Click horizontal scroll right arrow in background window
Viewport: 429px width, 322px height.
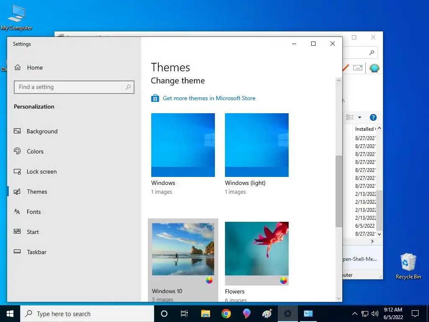click(x=372, y=241)
